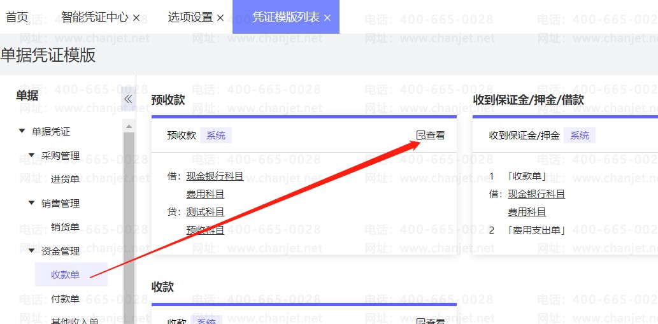Click 查看 icon in 预收款 card

pos(420,135)
